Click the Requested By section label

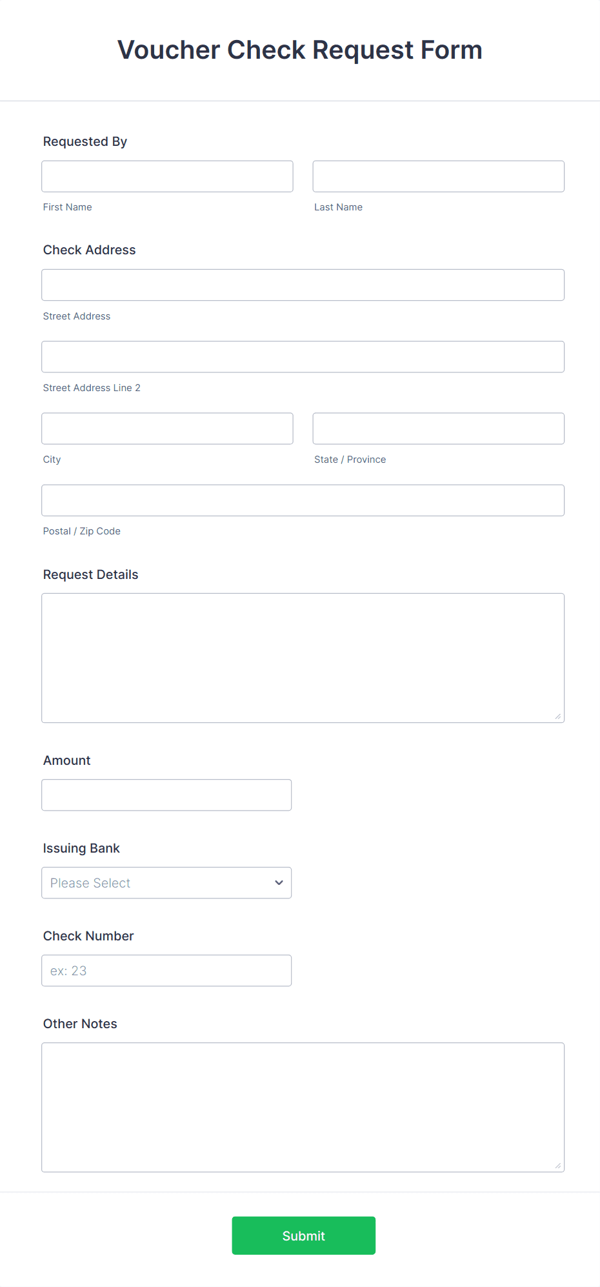tap(85, 141)
